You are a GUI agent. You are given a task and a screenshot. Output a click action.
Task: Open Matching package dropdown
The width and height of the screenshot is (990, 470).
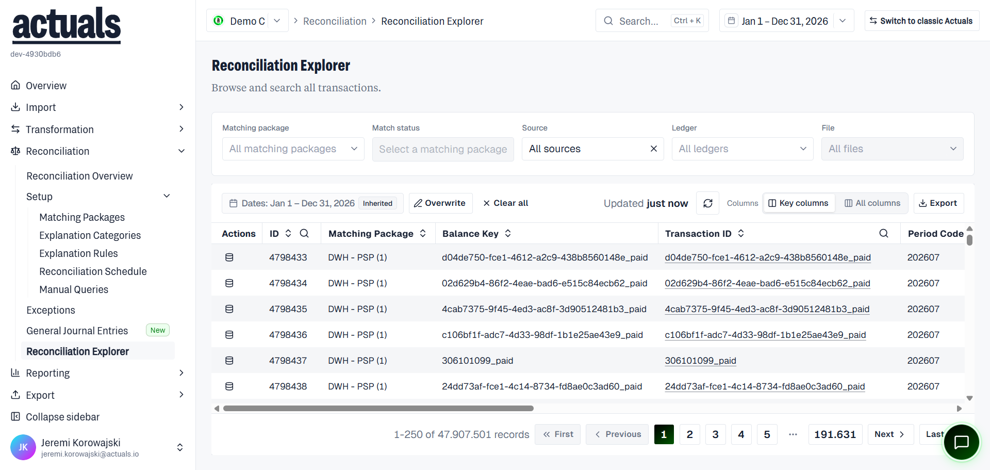tap(293, 149)
